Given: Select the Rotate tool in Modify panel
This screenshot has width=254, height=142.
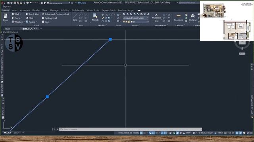Looking at the screenshot, I should (107, 15).
